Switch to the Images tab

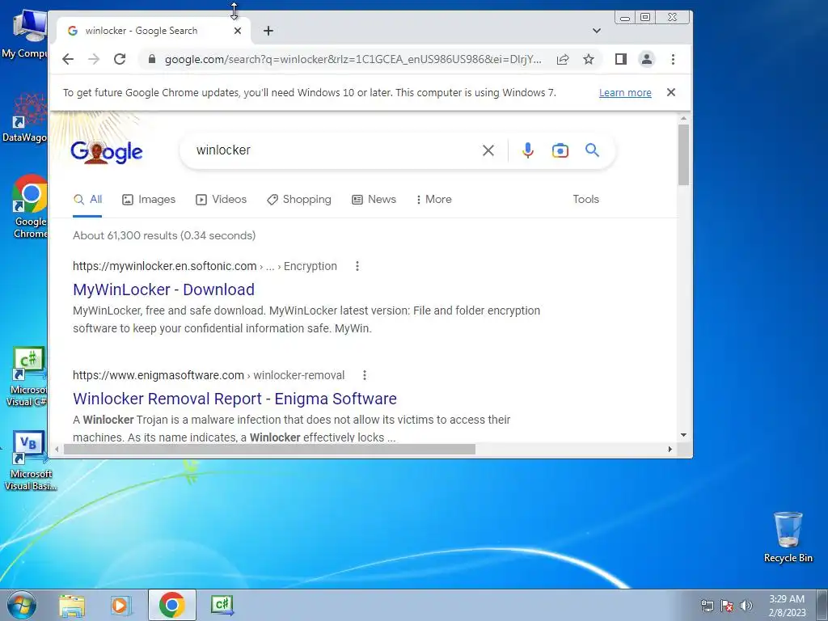(x=149, y=200)
